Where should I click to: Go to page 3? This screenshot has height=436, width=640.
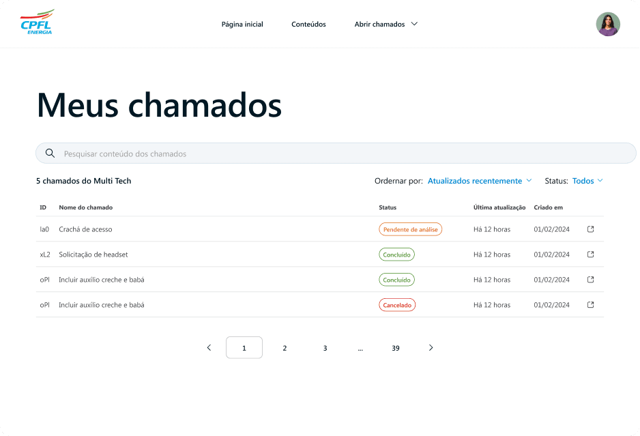[x=325, y=348]
